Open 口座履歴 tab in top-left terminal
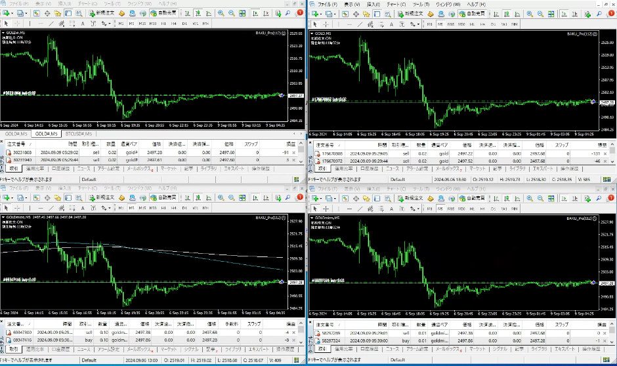Screen dimensions: 617x366 point(60,169)
